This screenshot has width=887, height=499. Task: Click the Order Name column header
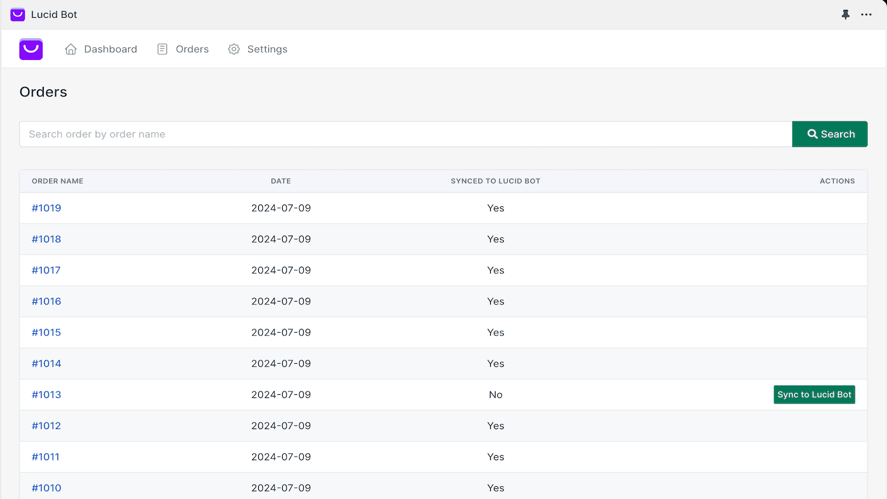click(x=58, y=181)
